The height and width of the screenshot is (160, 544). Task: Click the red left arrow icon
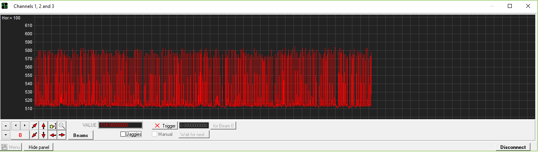(52, 135)
